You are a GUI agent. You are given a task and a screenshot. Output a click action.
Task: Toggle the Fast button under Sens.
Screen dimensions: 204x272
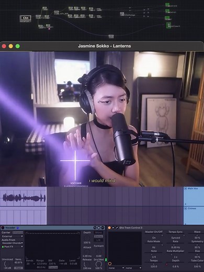pos(18,268)
